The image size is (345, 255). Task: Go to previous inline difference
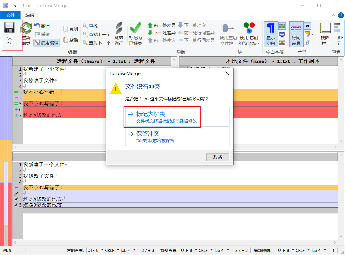[x=196, y=33]
